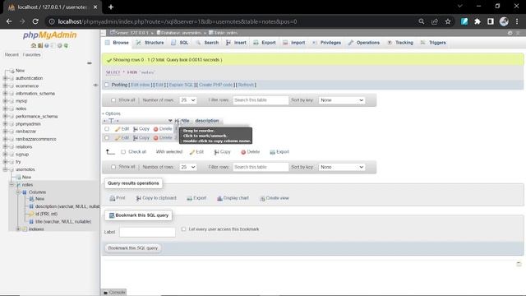The image size is (526, 296).
Task: Click the phpMyAdmin logo
Action: (x=49, y=35)
